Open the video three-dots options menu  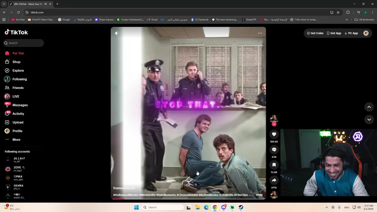pos(260,33)
